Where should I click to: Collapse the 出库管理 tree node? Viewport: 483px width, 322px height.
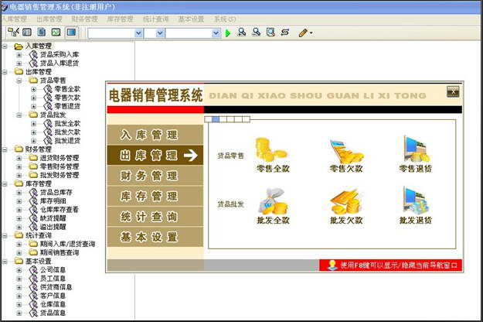click(5, 72)
